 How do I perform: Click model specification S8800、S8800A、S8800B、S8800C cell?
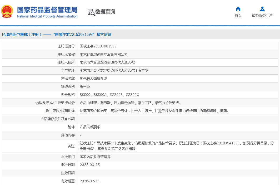coord(109,95)
